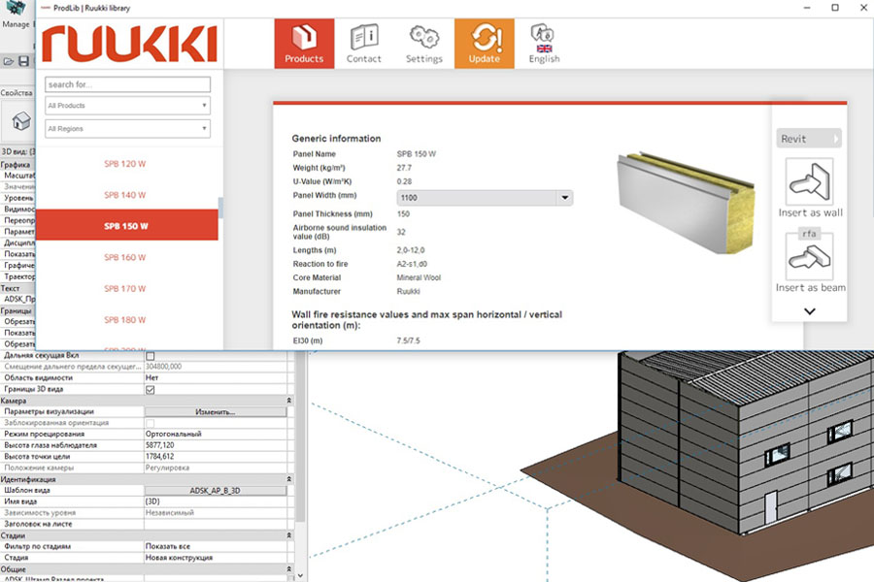Screen dimensions: 874x582
Task: Click the Ruukki logo
Action: click(x=129, y=44)
